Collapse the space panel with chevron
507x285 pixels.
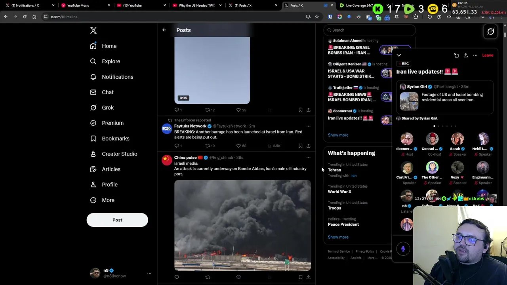(x=399, y=55)
